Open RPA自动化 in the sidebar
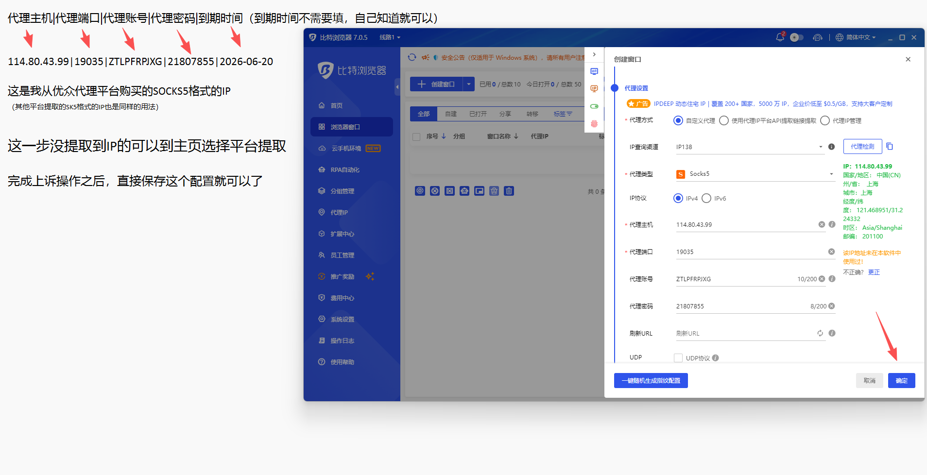The width and height of the screenshot is (927, 475). [352, 170]
